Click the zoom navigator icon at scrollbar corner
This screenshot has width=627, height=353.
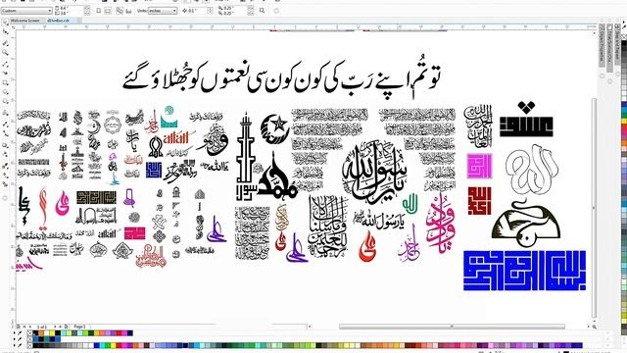[x=595, y=327]
